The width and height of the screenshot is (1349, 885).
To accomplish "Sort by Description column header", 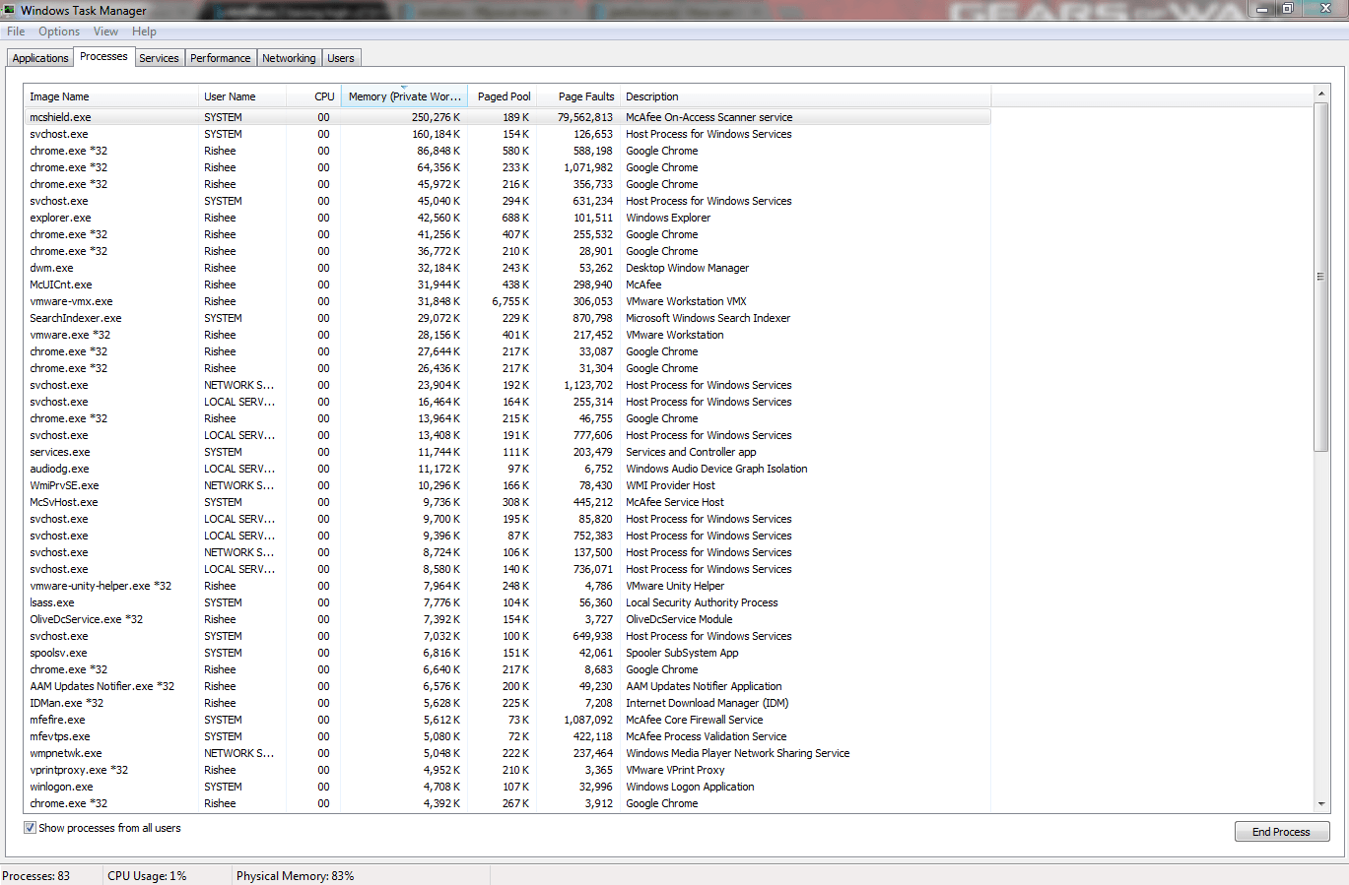I will pyautogui.click(x=805, y=96).
